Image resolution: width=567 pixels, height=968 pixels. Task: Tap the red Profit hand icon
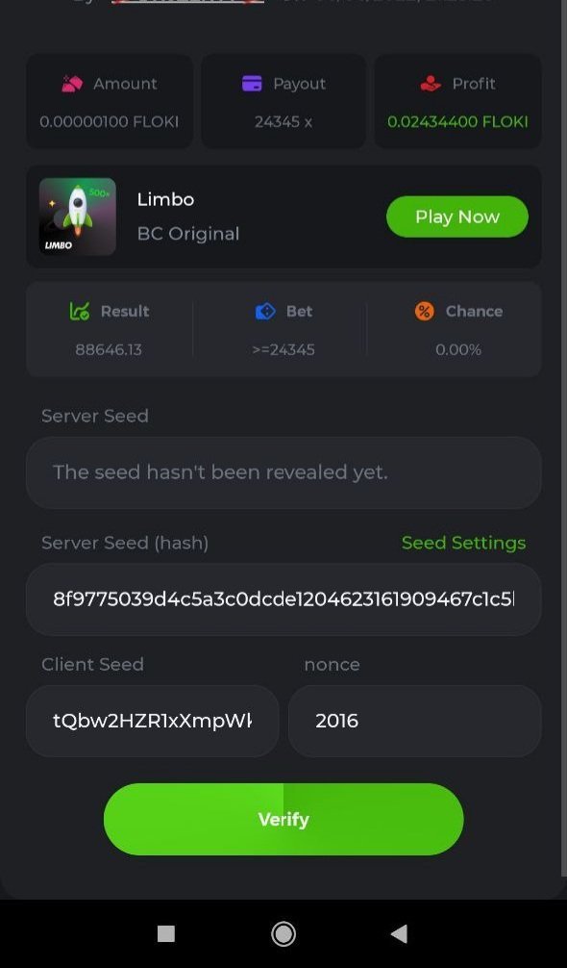pos(431,84)
